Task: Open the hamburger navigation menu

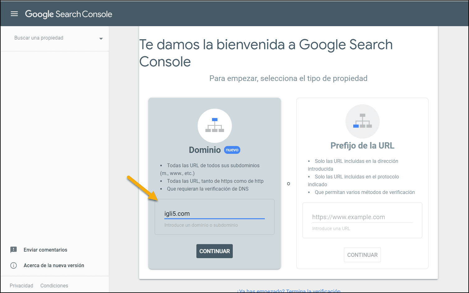Action: (x=14, y=14)
